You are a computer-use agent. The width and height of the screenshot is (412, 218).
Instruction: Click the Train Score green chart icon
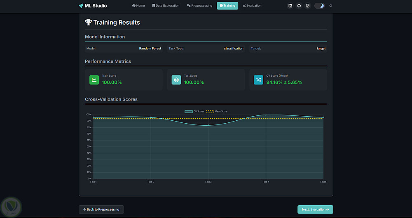point(94,80)
